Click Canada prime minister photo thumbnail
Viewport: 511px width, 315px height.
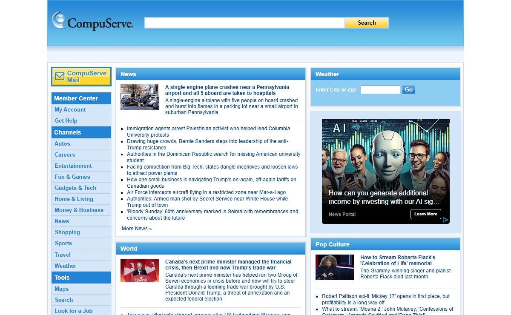pyautogui.click(x=140, y=271)
